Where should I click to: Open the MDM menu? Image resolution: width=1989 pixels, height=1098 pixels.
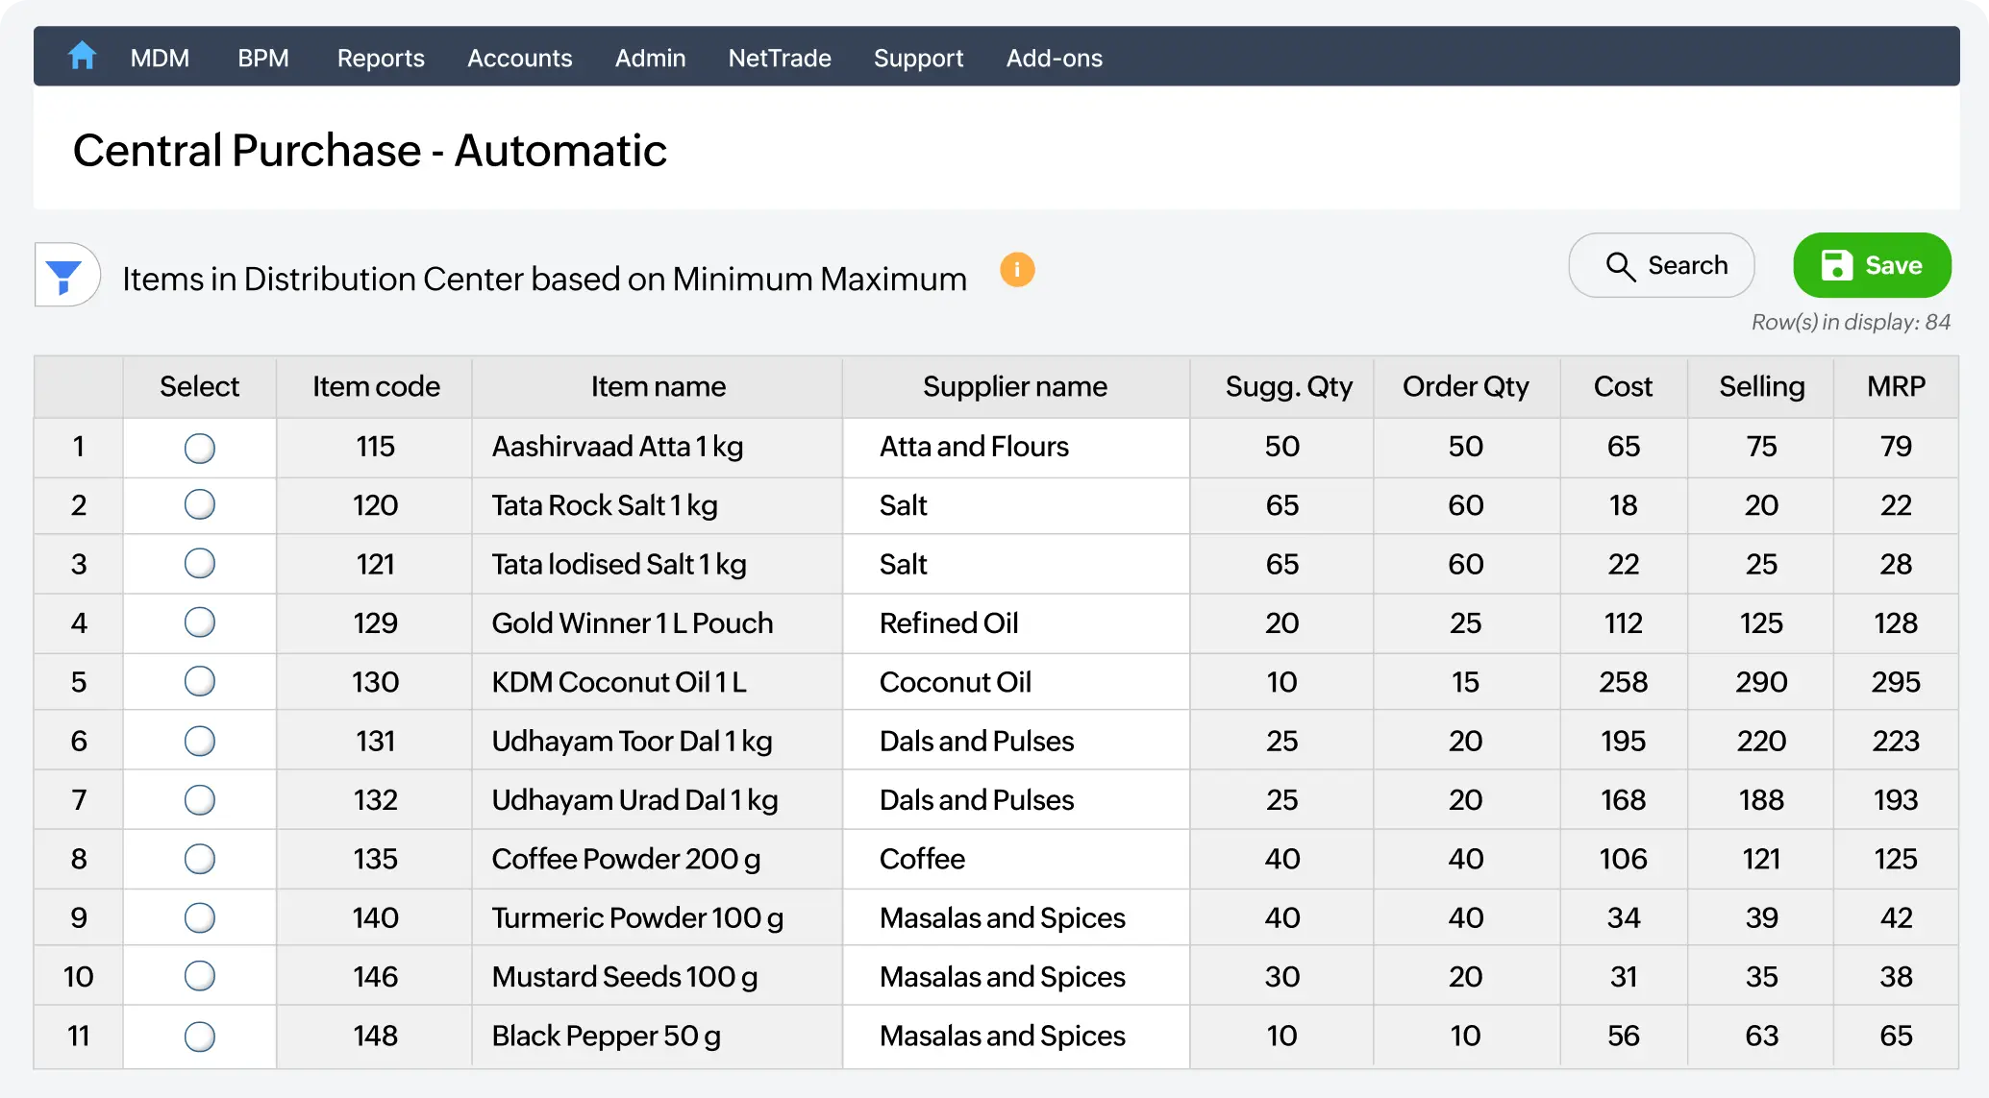tap(160, 58)
